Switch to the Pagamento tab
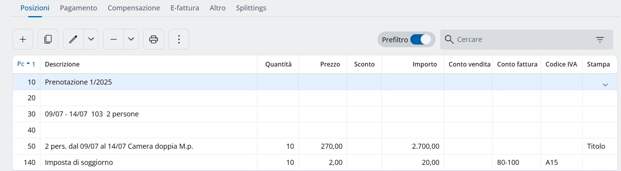 pyautogui.click(x=78, y=8)
